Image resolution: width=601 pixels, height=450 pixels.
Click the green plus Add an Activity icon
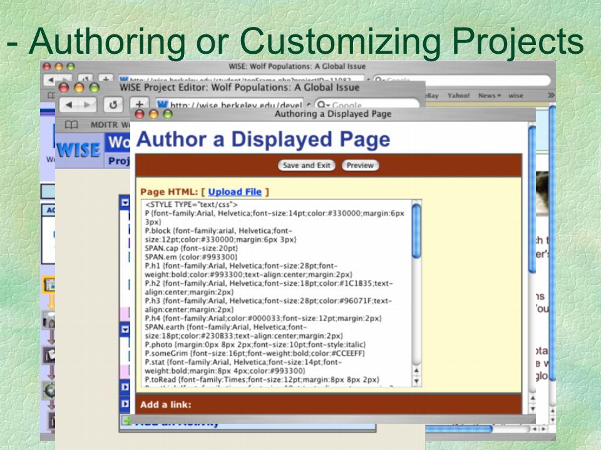tap(126, 421)
